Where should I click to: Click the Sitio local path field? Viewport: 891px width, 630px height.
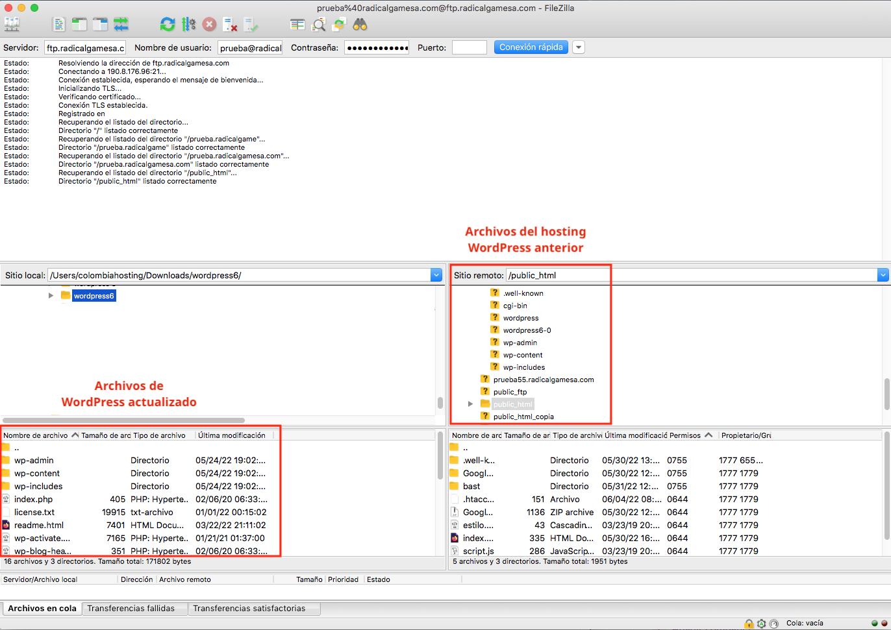click(240, 275)
